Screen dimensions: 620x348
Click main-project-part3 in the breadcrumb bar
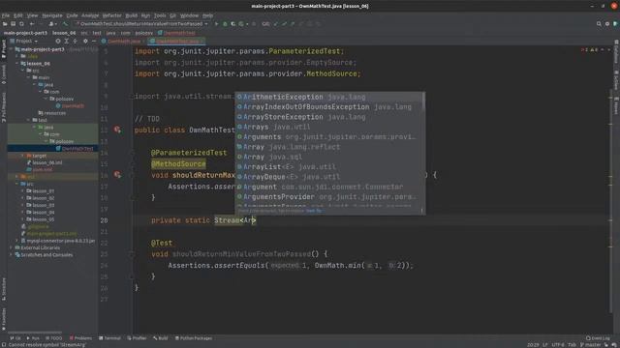pos(25,33)
